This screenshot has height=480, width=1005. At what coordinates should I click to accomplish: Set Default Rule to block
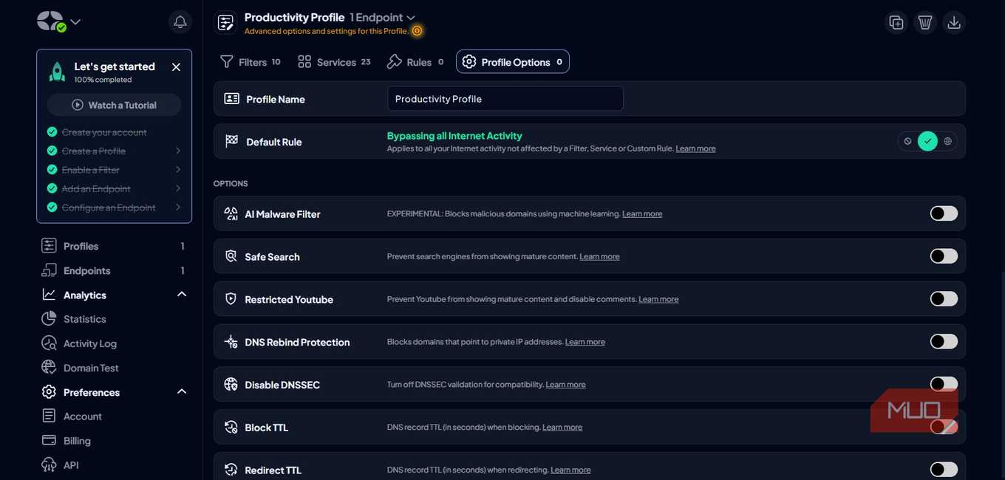click(x=907, y=141)
